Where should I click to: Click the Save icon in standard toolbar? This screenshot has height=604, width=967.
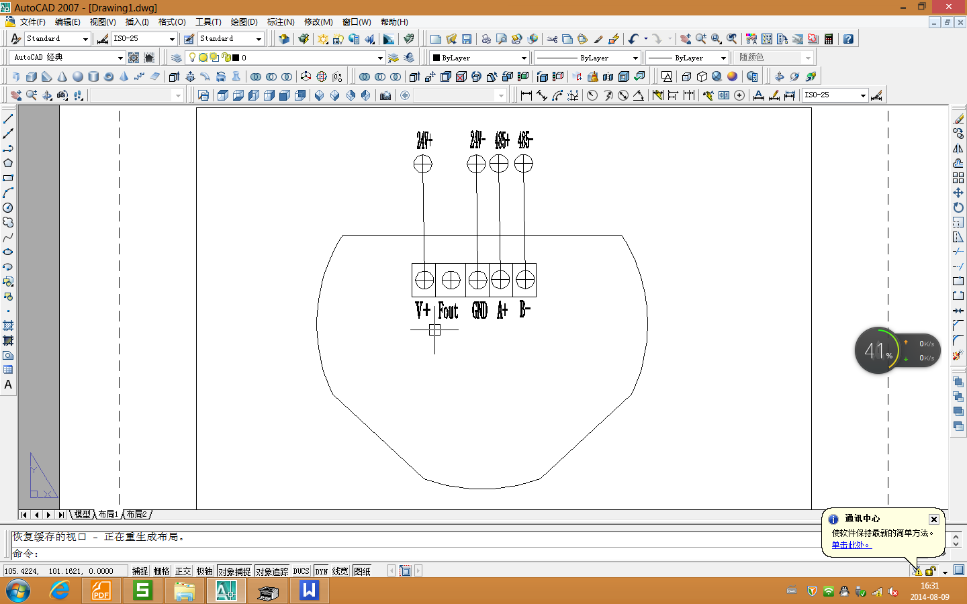(x=467, y=39)
